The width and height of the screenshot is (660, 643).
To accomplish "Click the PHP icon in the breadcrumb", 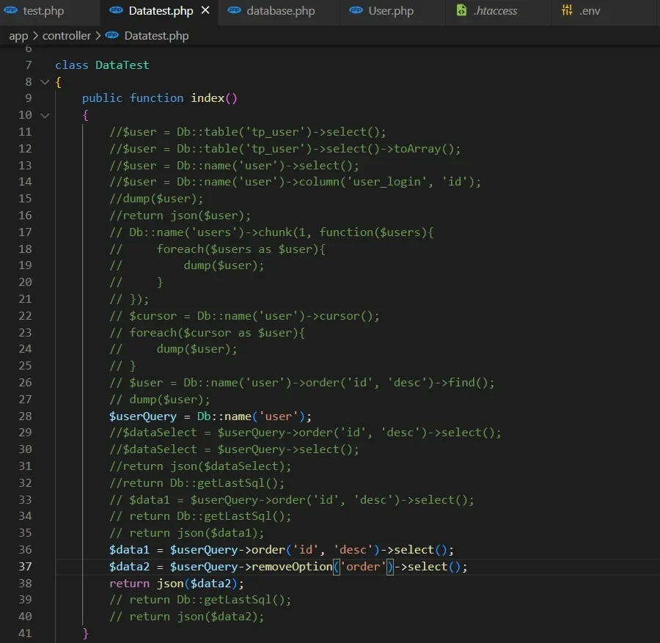I will pos(112,35).
